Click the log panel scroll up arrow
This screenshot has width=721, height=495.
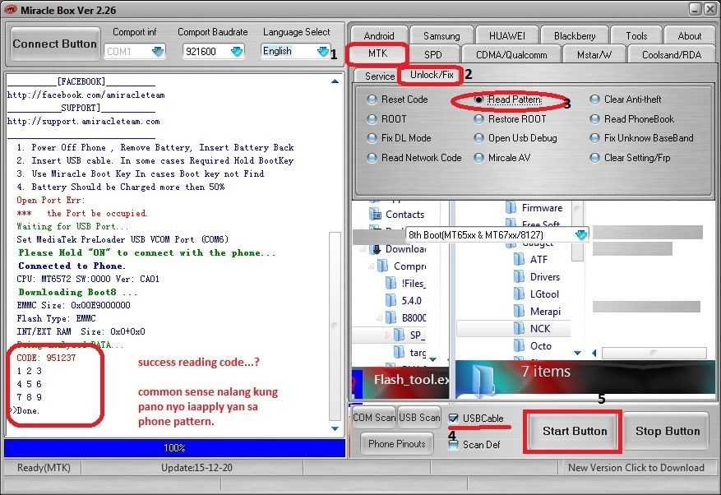pos(335,81)
